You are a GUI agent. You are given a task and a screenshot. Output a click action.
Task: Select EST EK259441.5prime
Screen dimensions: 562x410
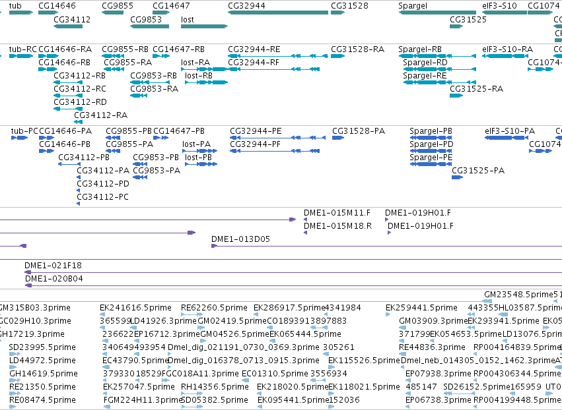coord(422,308)
